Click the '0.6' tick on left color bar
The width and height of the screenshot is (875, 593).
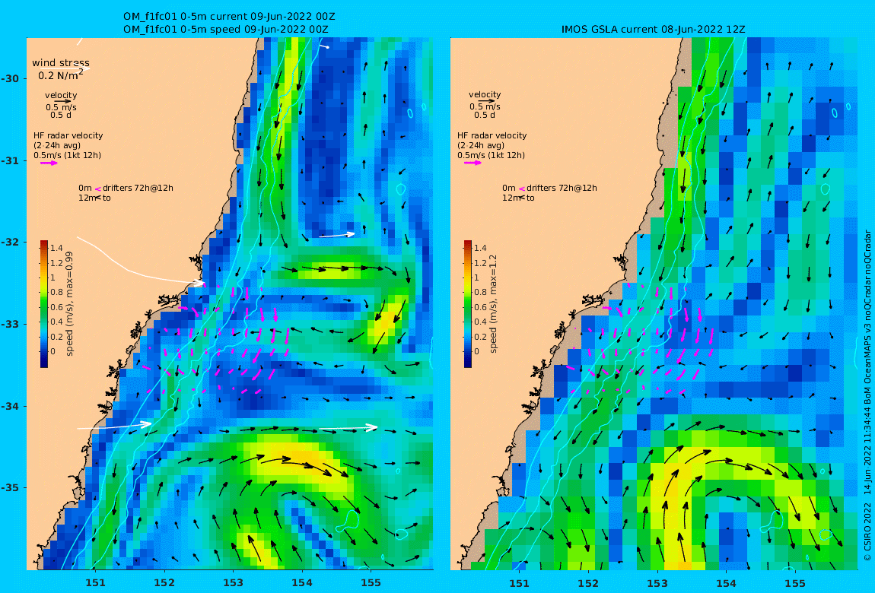[x=56, y=308]
